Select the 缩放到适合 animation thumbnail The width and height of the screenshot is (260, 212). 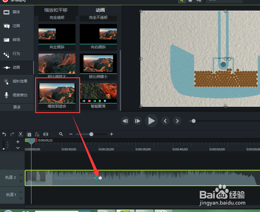pos(57,92)
